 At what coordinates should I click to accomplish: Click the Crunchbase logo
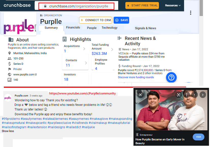17,5
